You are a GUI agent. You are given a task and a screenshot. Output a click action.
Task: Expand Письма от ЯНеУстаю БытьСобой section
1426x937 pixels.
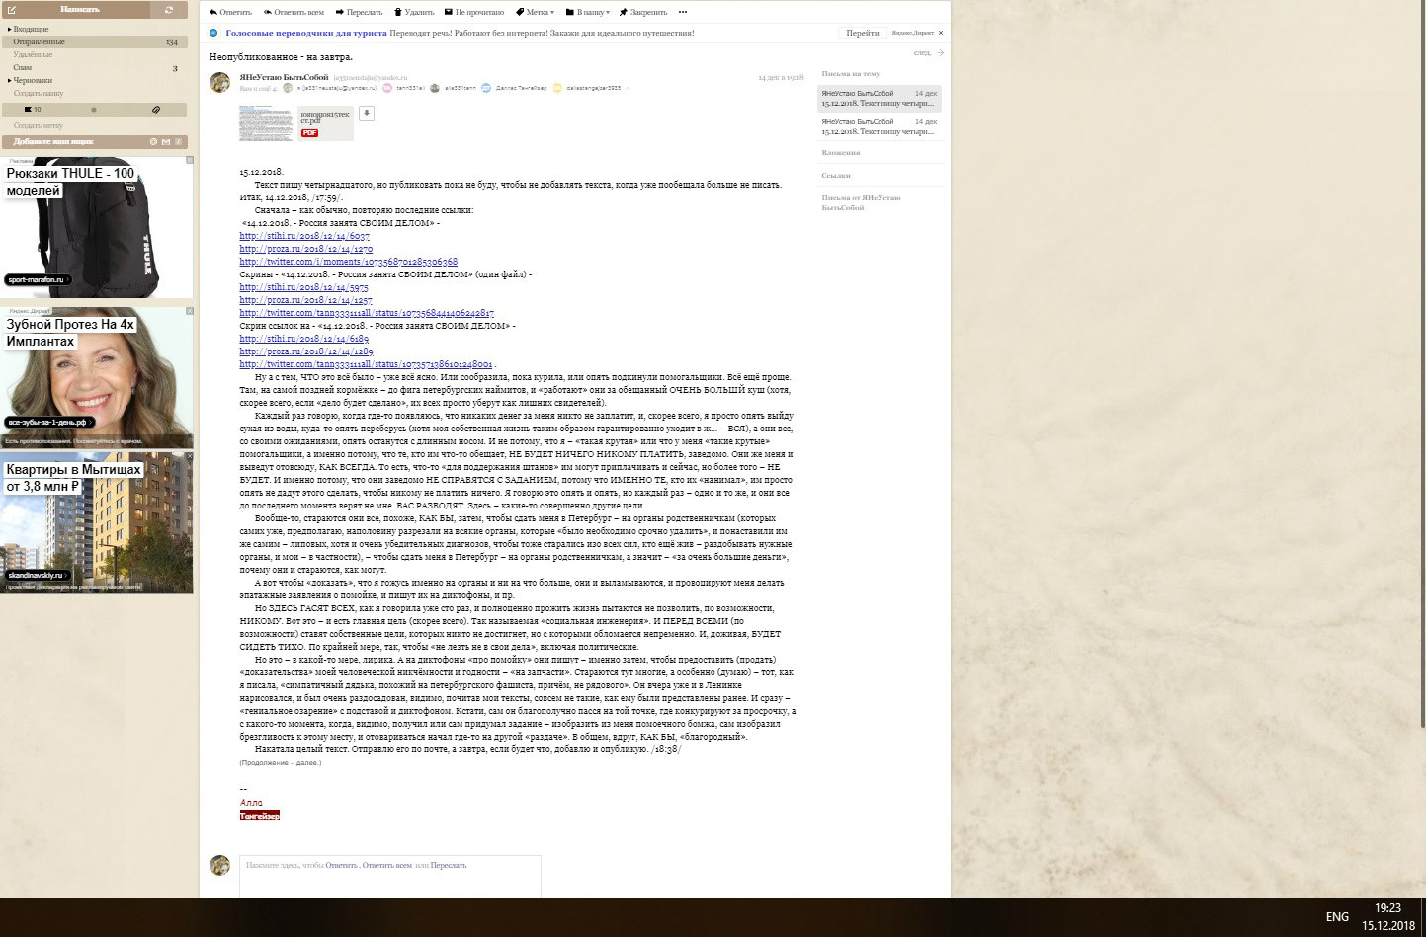[x=861, y=203]
